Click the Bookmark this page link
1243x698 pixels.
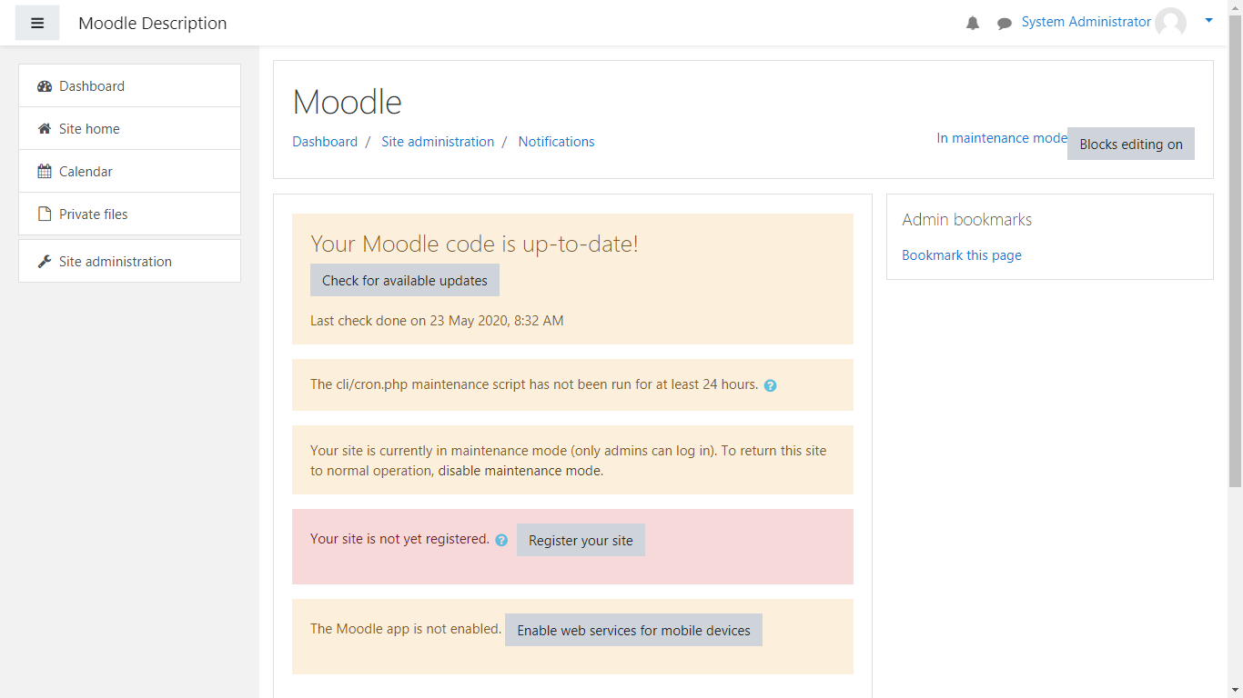pos(961,255)
